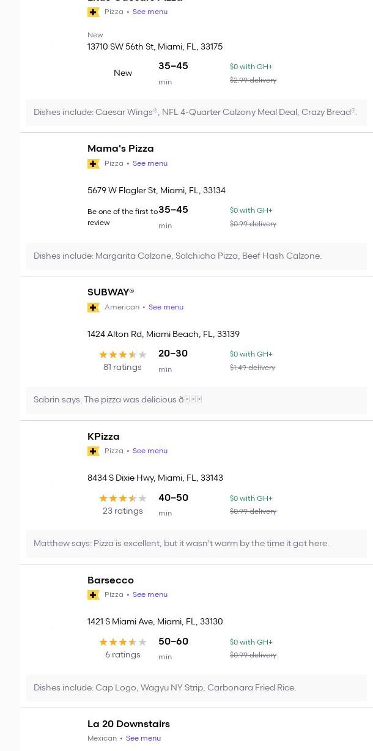Click the SUBWAY star rating
Image resolution: width=373 pixels, height=751 pixels.
(122, 355)
